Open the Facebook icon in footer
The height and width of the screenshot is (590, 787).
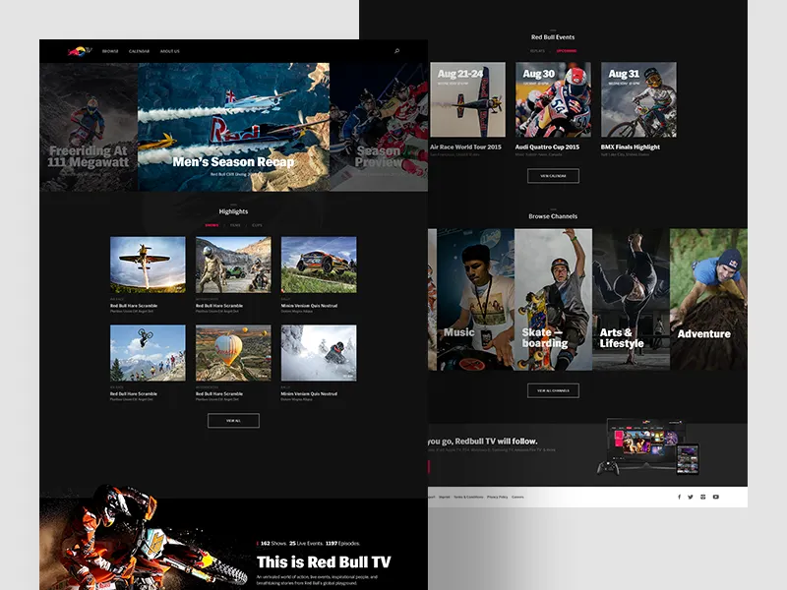(679, 497)
